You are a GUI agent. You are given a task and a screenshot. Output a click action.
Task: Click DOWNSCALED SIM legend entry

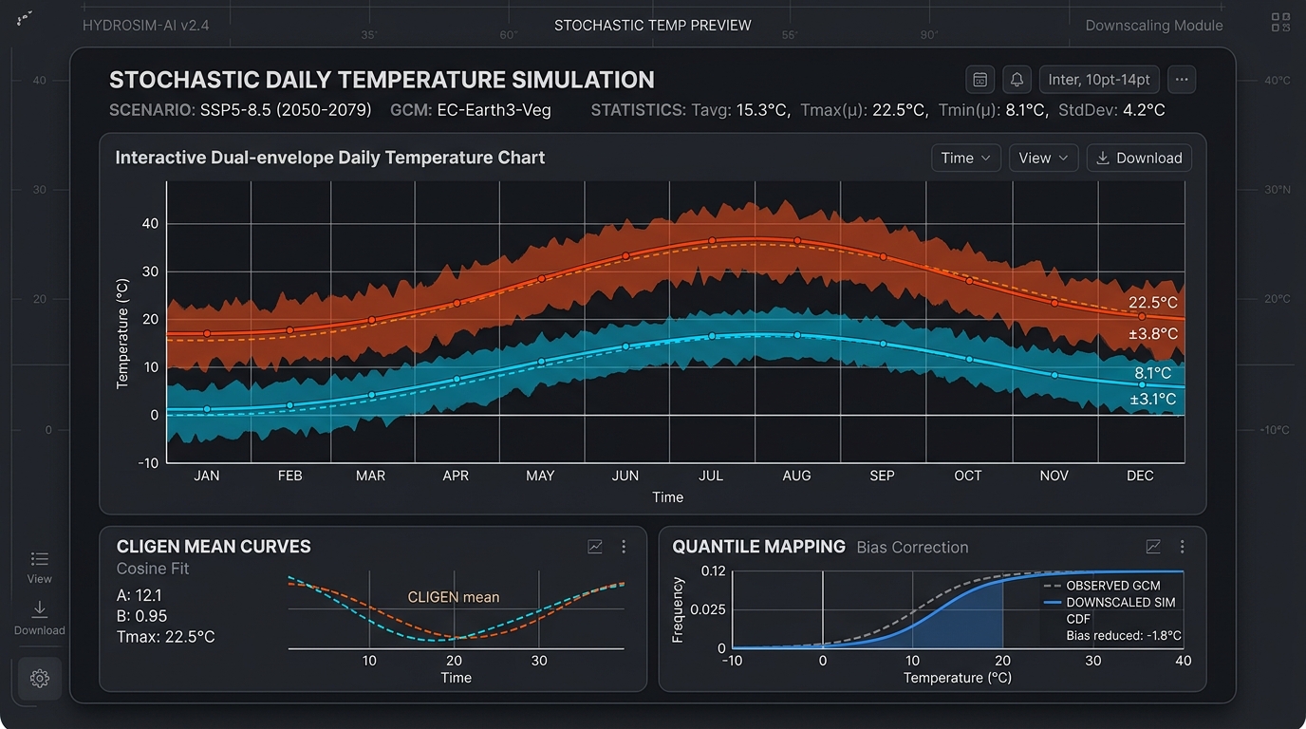point(1110,602)
